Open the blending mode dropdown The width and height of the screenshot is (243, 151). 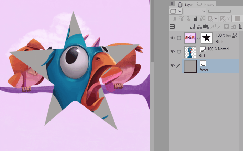(203, 11)
